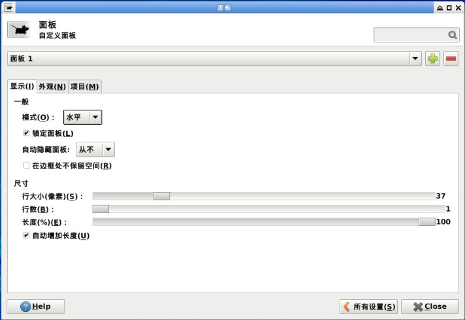This screenshot has width=465, height=320.
Task: Click the Help button
Action: point(35,306)
